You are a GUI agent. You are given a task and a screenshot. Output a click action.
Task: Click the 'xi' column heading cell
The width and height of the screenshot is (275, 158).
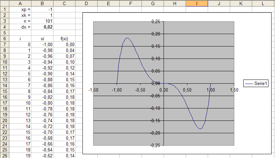[42, 39]
